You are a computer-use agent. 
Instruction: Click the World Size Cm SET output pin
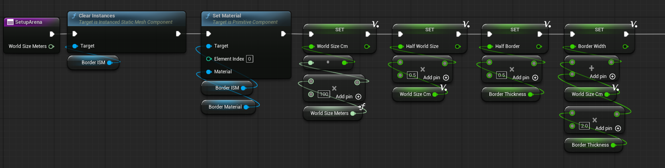tap(367, 46)
